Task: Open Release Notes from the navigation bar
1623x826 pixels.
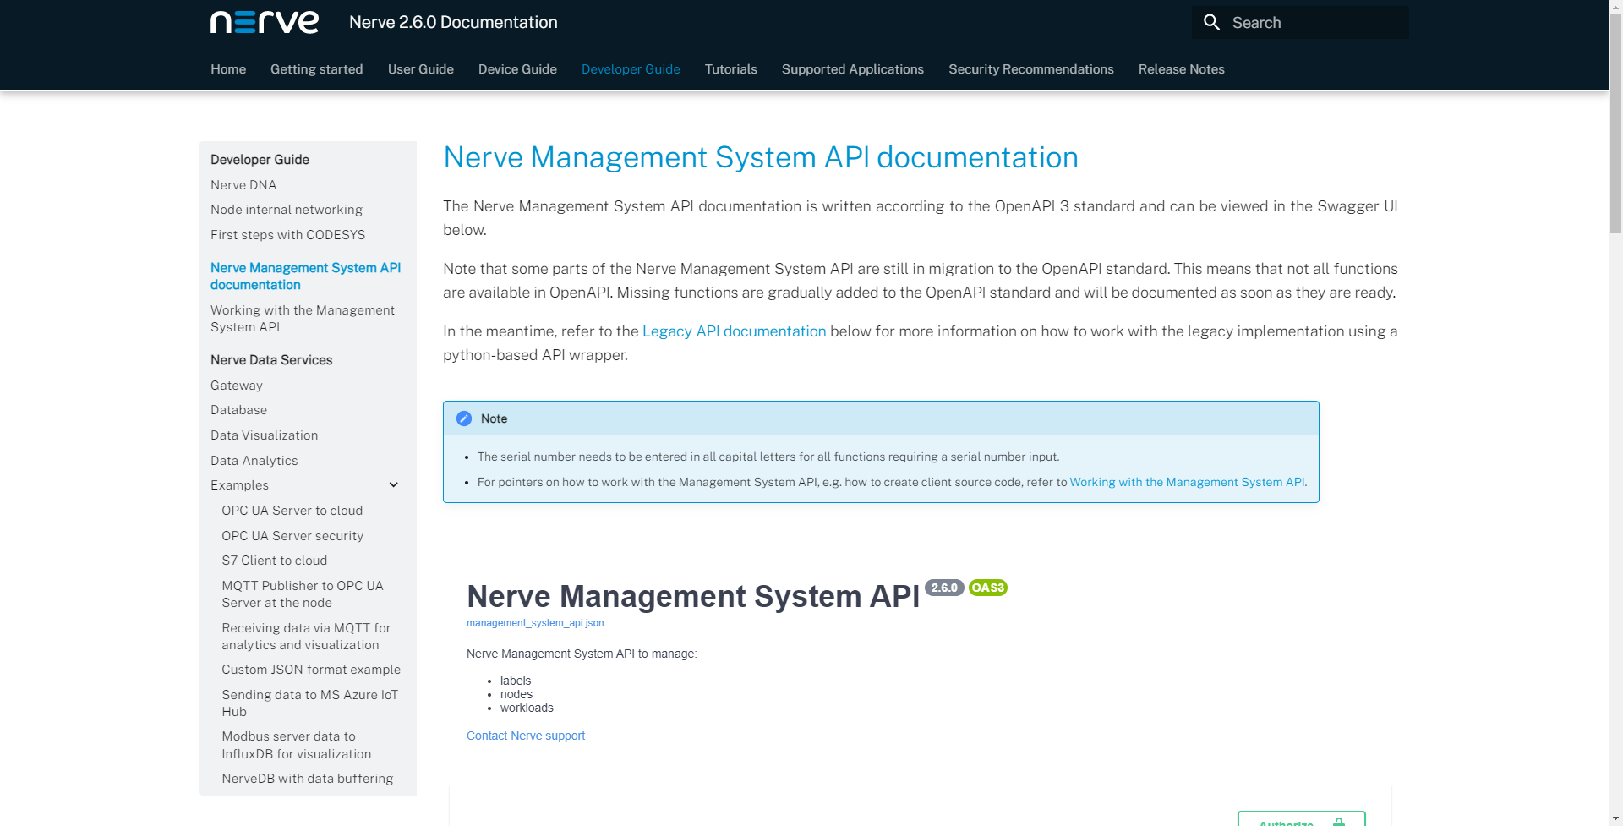Action: pos(1181,69)
